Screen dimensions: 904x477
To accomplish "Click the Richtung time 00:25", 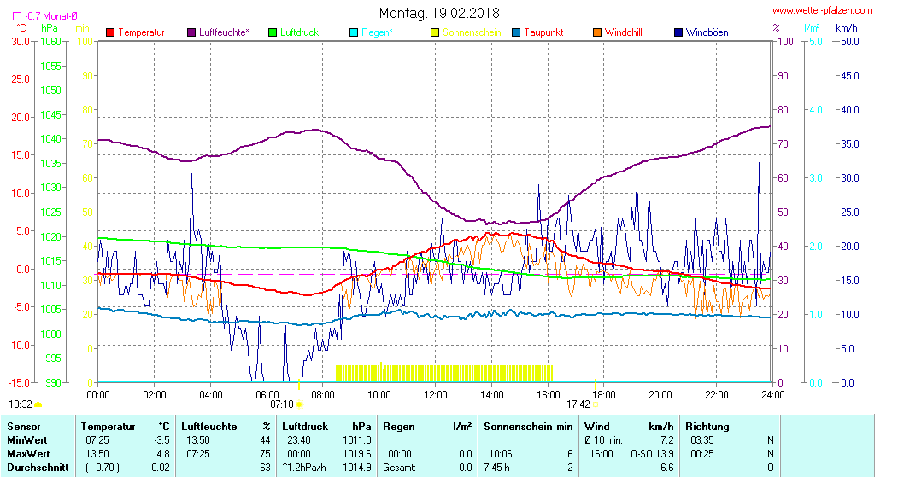I will pyautogui.click(x=702, y=454).
